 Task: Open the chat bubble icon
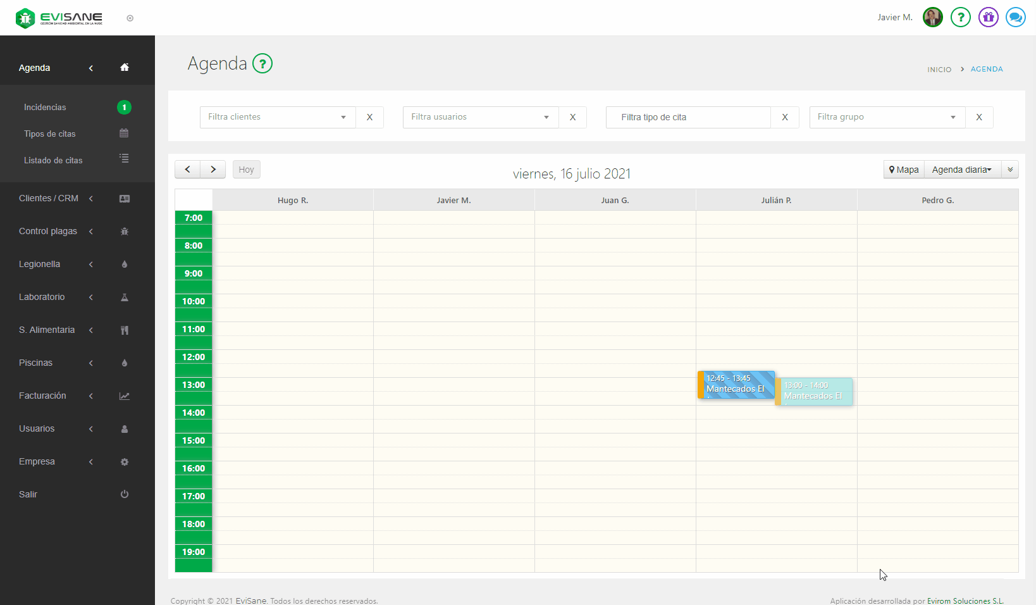tap(1015, 17)
